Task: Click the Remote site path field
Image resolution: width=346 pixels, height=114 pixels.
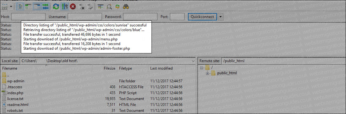Action: (x=284, y=61)
